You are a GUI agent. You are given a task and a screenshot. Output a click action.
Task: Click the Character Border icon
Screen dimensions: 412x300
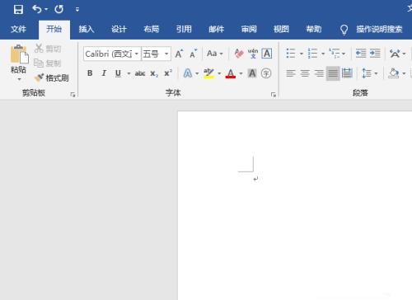(x=267, y=54)
